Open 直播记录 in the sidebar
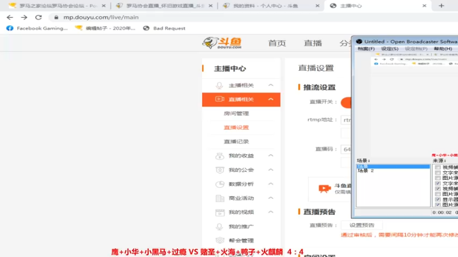 click(236, 142)
